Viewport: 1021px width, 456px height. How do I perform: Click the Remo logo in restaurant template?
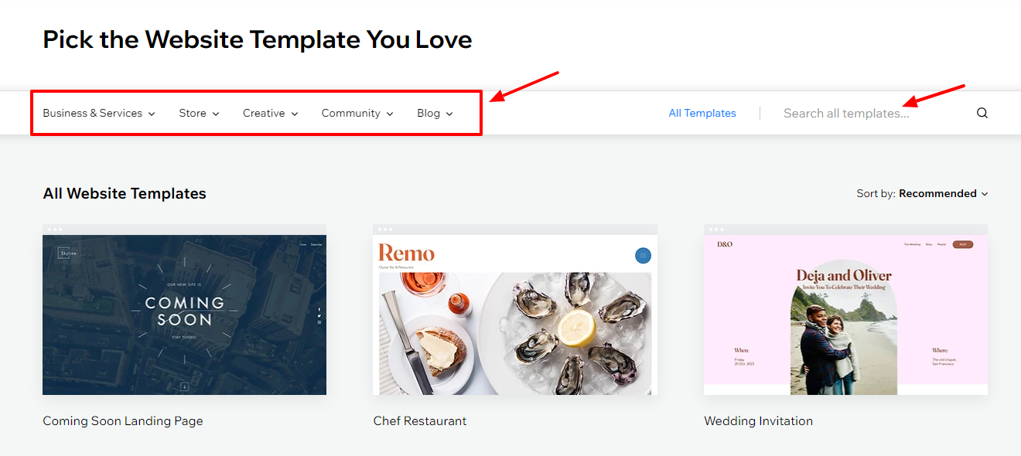pos(406,254)
